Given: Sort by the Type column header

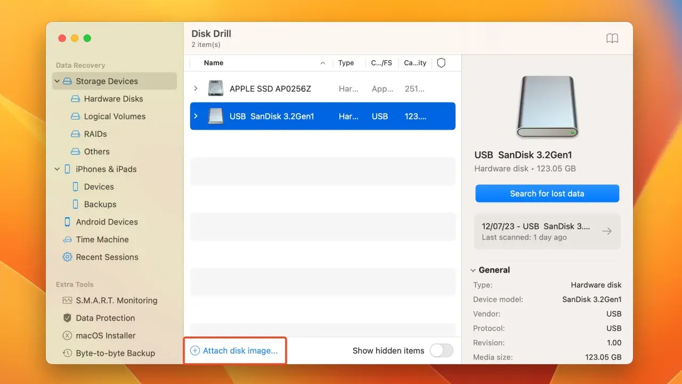Looking at the screenshot, I should click(x=346, y=63).
